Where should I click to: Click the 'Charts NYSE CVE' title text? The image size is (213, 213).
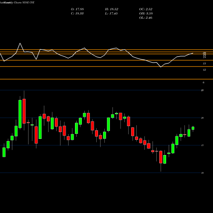pyautogui.click(x=24, y=3)
